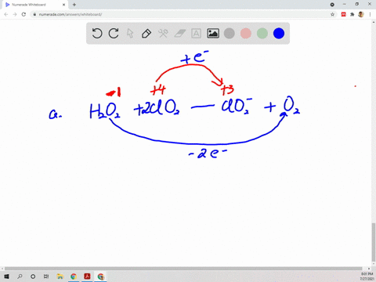376x282 pixels.
Task: Open the red browser extension icon
Action: click(x=344, y=14)
